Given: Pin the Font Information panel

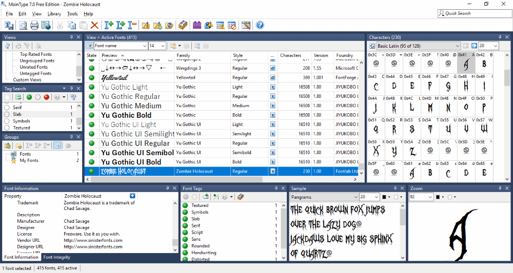Looking at the screenshot, I should point(168,188).
